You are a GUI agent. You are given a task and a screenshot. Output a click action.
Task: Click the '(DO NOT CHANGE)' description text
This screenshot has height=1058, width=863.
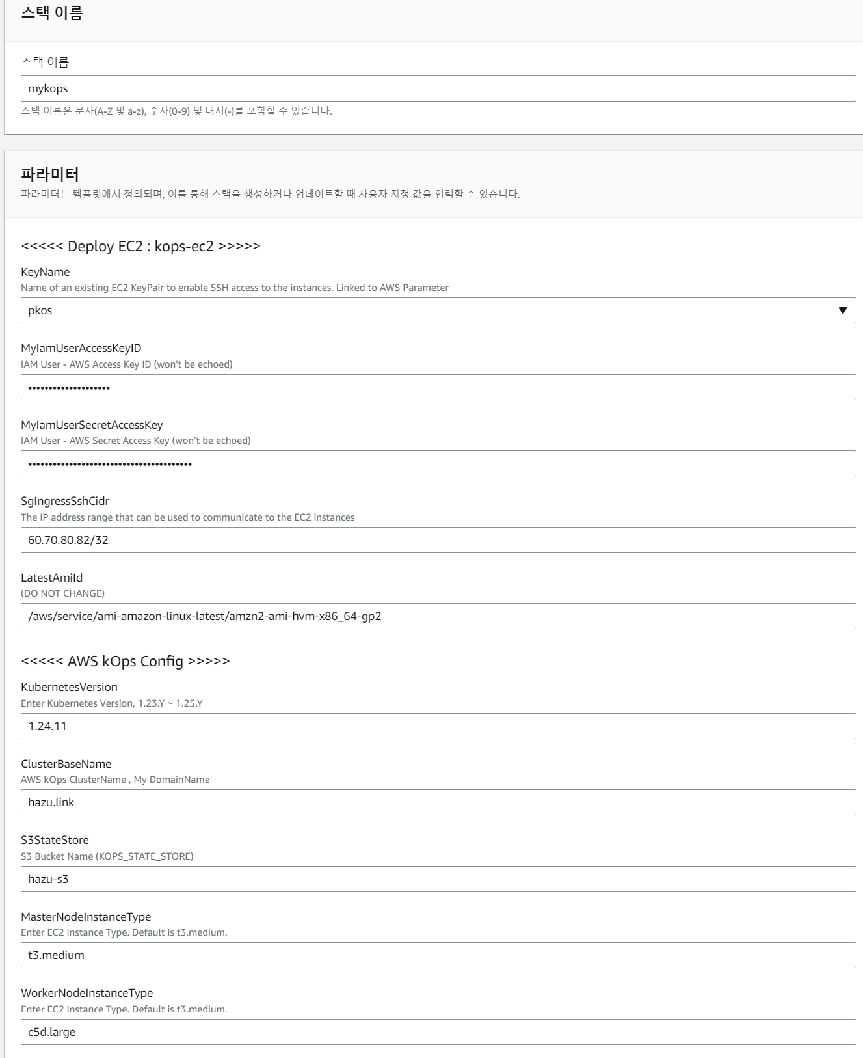pos(62,593)
